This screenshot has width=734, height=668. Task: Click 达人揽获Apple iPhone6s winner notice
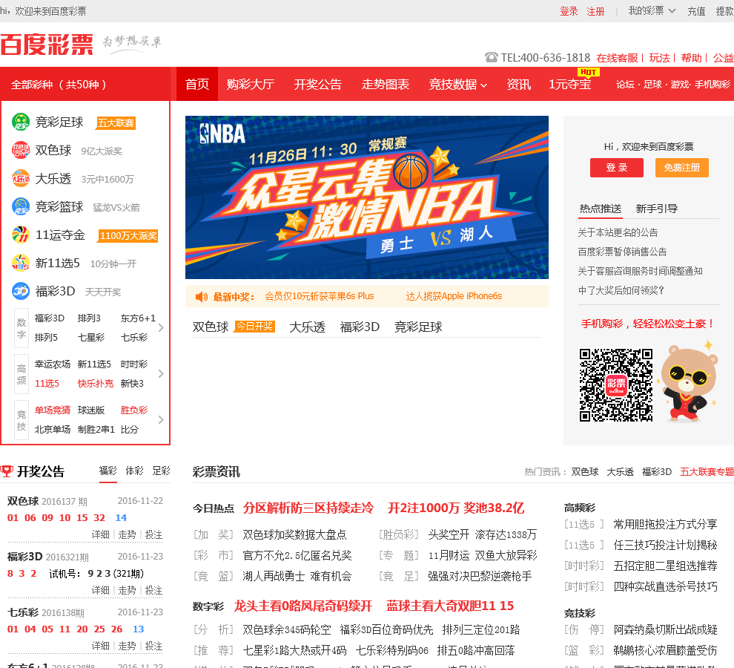[x=454, y=296]
